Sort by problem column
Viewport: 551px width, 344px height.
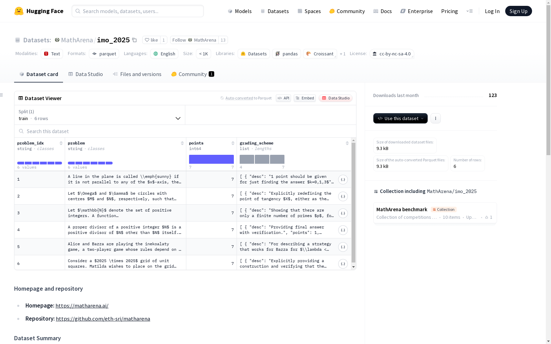pos(182,143)
